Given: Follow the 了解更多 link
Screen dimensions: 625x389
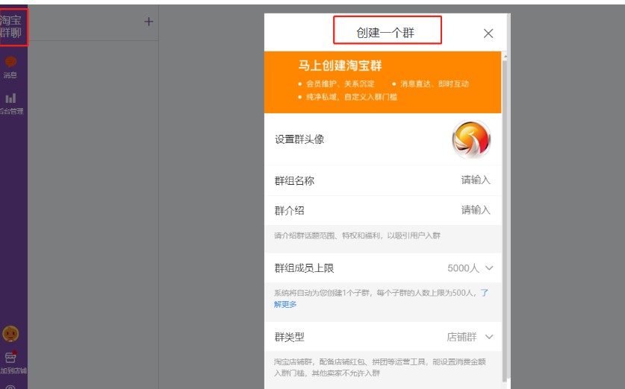Looking at the screenshot, I should (x=285, y=304).
